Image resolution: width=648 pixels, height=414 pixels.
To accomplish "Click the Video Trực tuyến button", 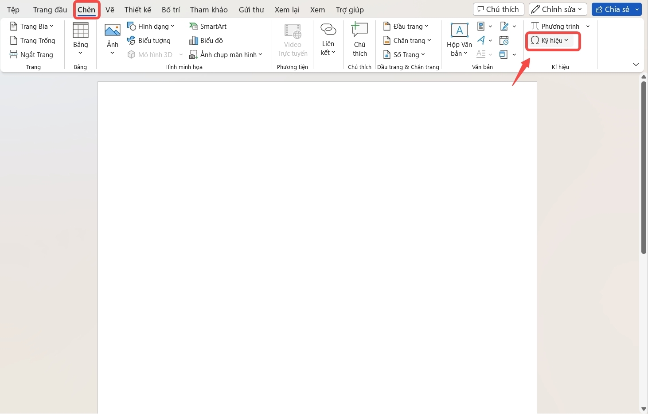I will coord(293,39).
